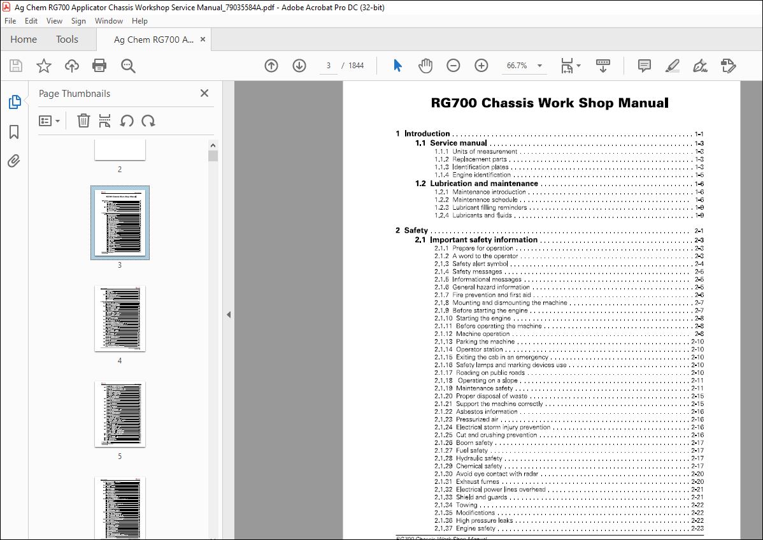Select the arrow selection tool
This screenshot has height=540, width=763.
pyautogui.click(x=397, y=66)
